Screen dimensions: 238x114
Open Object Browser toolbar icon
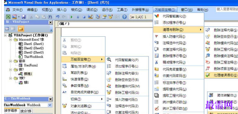point(111,17)
